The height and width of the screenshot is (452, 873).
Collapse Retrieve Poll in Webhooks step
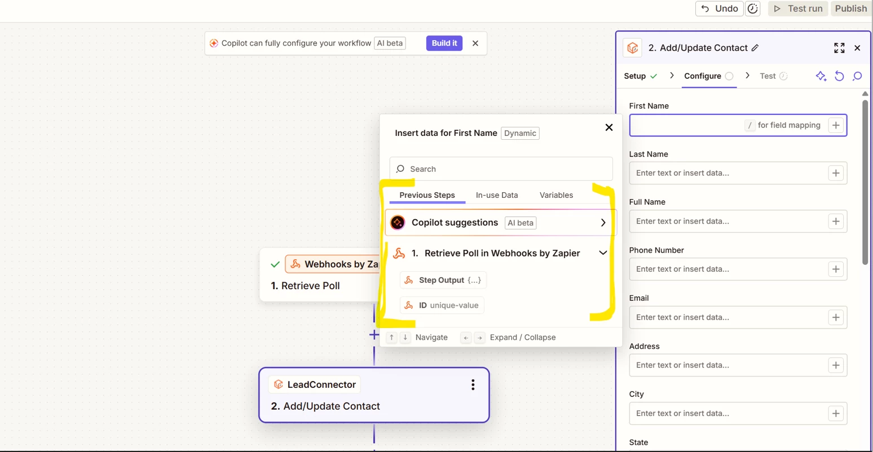pyautogui.click(x=603, y=253)
